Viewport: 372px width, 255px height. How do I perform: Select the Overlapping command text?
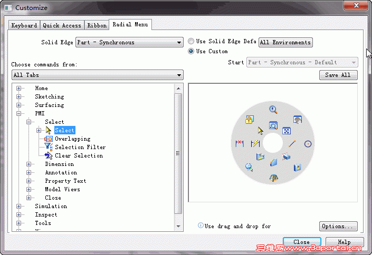pos(73,139)
